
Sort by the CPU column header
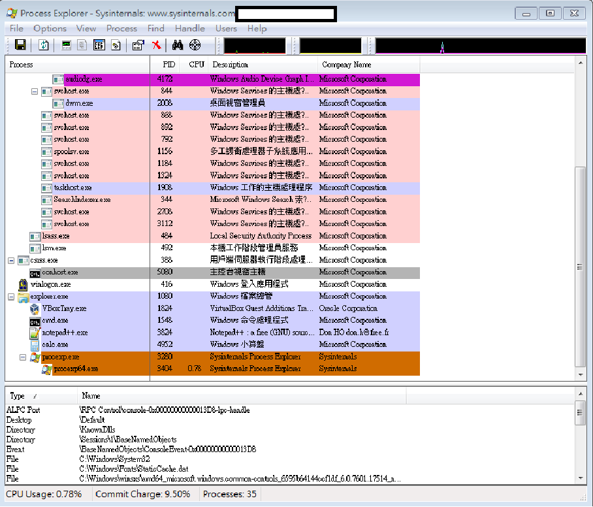[x=193, y=65]
